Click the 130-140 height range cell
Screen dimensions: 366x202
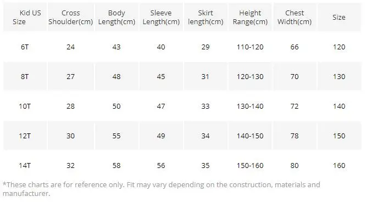coord(250,106)
